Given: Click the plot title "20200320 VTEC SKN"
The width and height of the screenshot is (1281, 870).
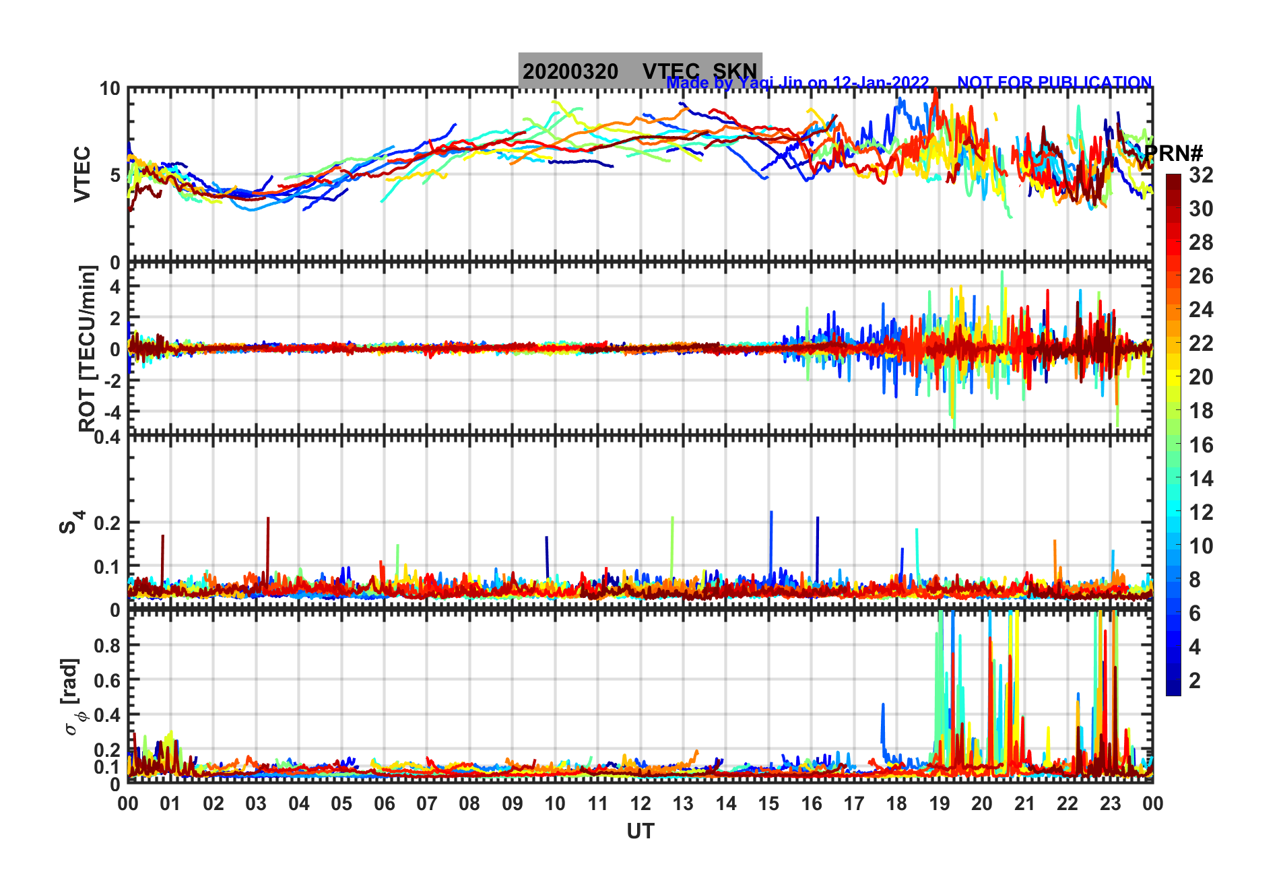Looking at the screenshot, I should pos(640,71).
